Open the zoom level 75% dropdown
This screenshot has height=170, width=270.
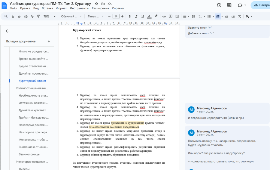coord(50,16)
